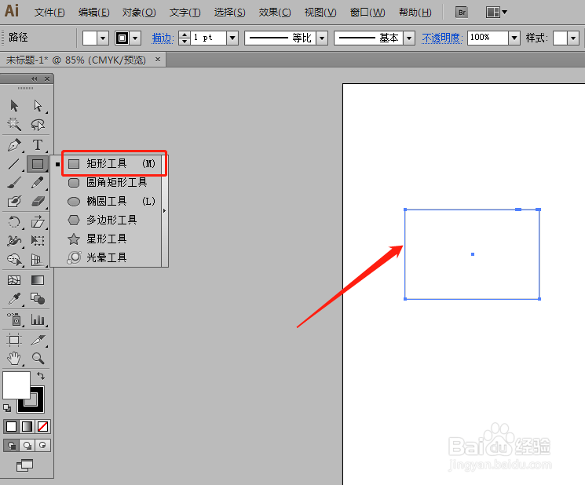Viewport: 585px width, 485px height.
Task: Set paint type to Gradient
Action: tap(27, 426)
